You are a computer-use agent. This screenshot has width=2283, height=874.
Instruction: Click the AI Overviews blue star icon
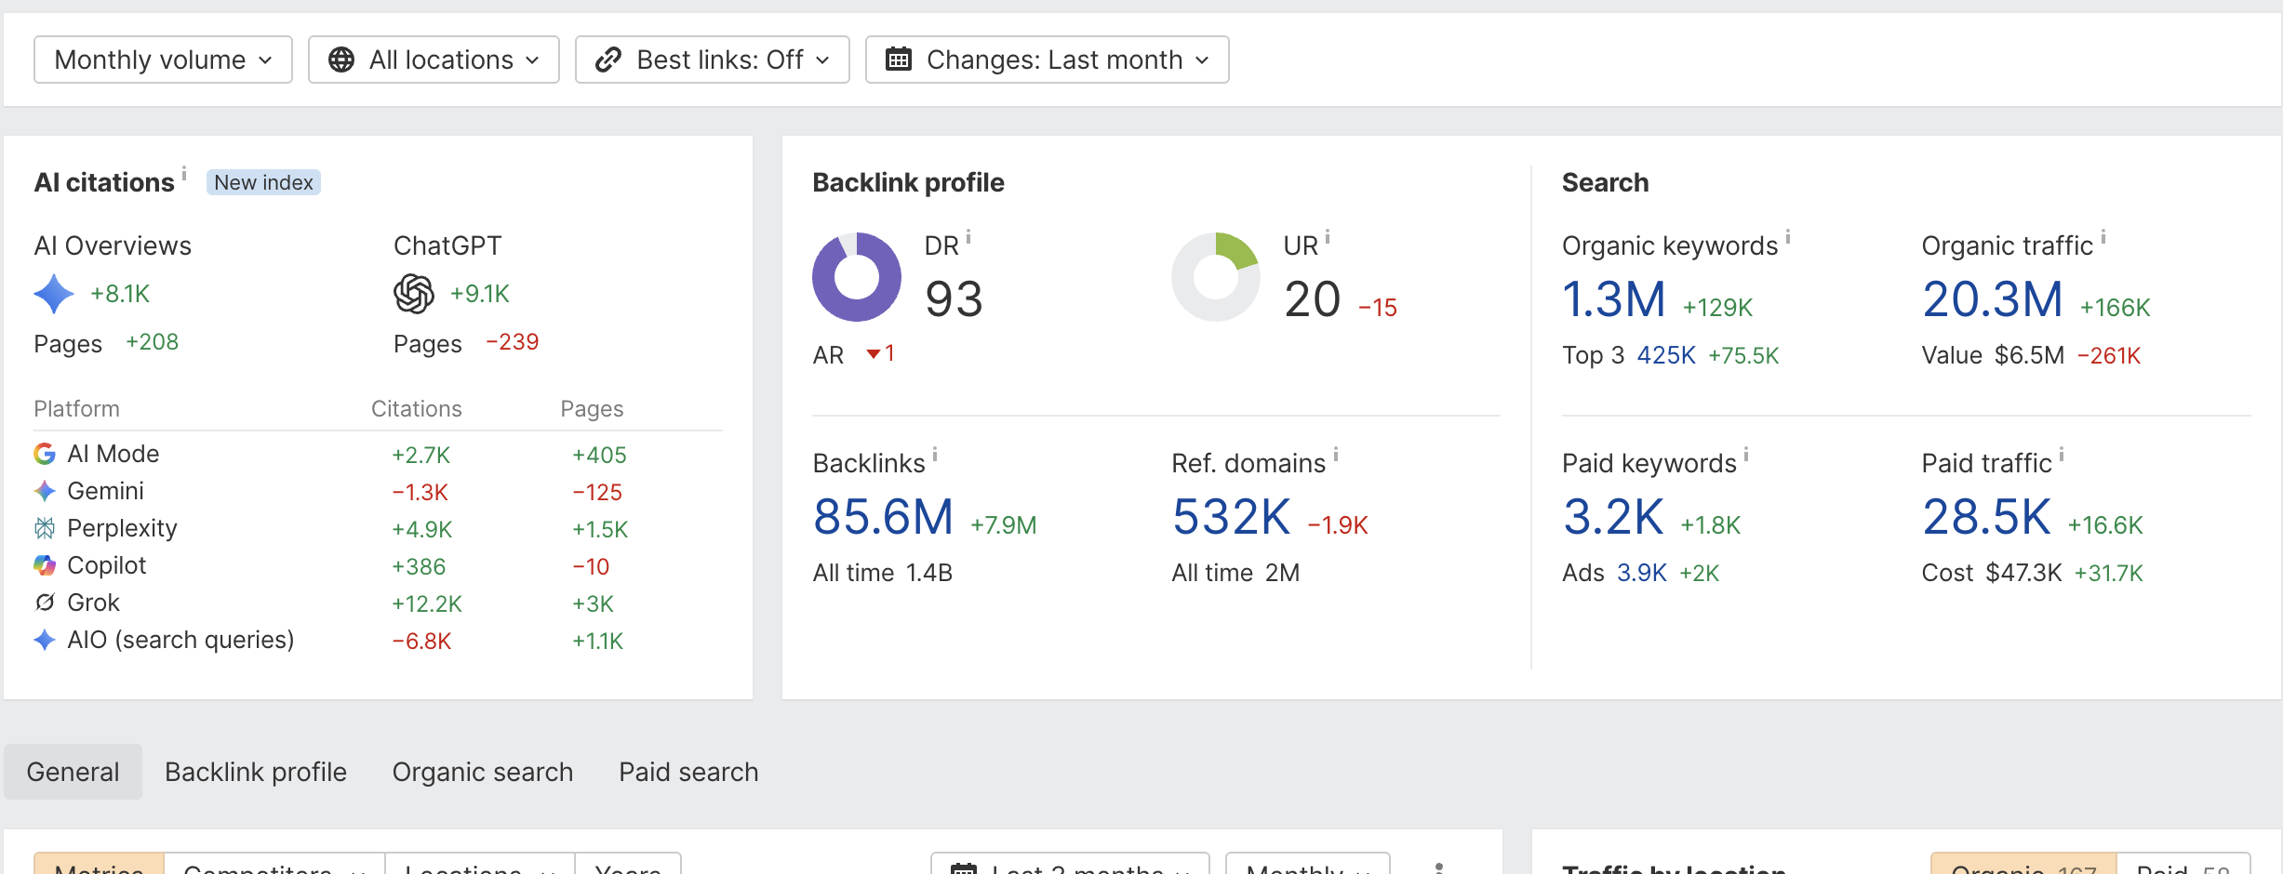[x=54, y=294]
